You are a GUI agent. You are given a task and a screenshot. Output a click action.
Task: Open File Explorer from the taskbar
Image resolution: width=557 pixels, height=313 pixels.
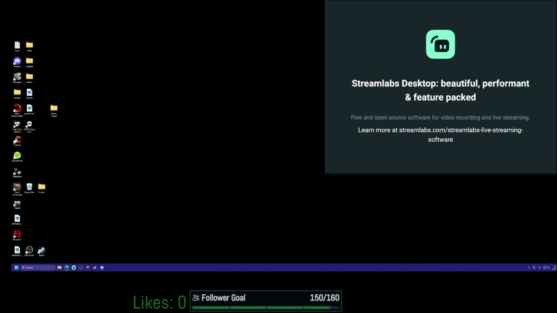59,267
